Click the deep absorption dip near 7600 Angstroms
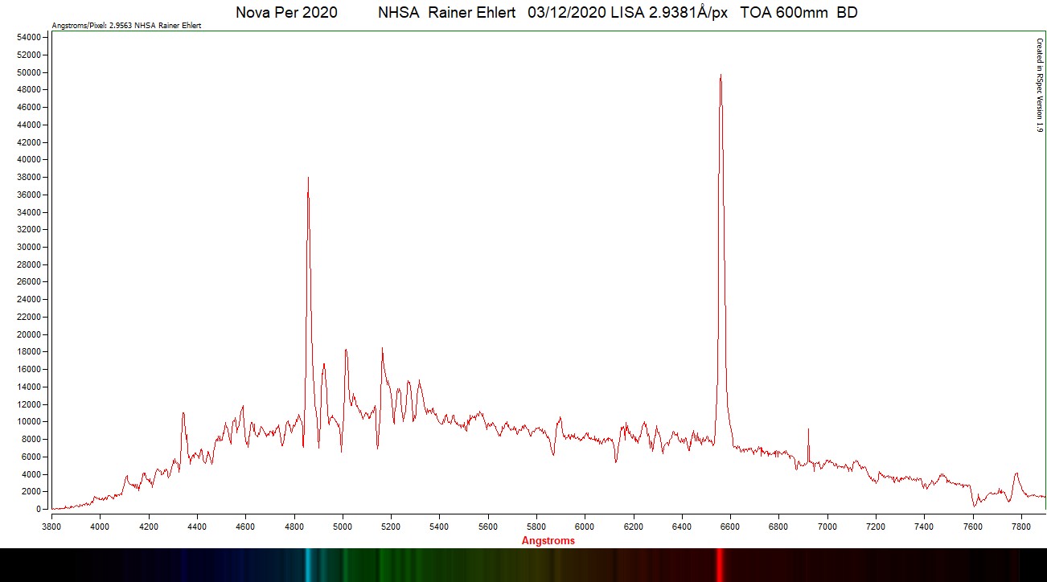This screenshot has height=582, width=1047. coord(974,504)
